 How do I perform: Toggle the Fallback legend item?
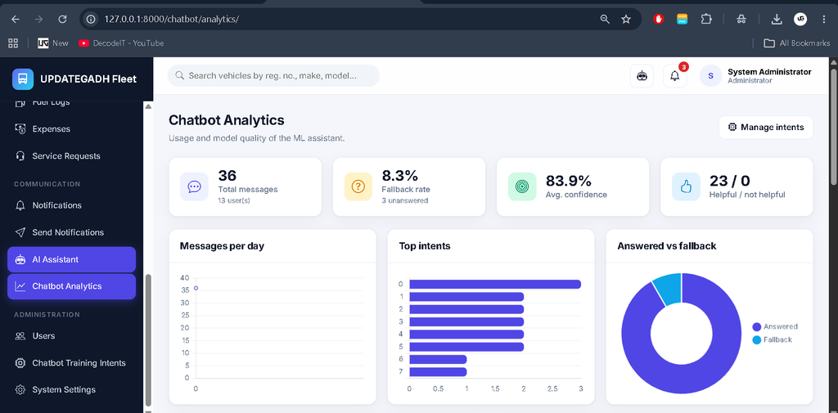click(x=772, y=339)
